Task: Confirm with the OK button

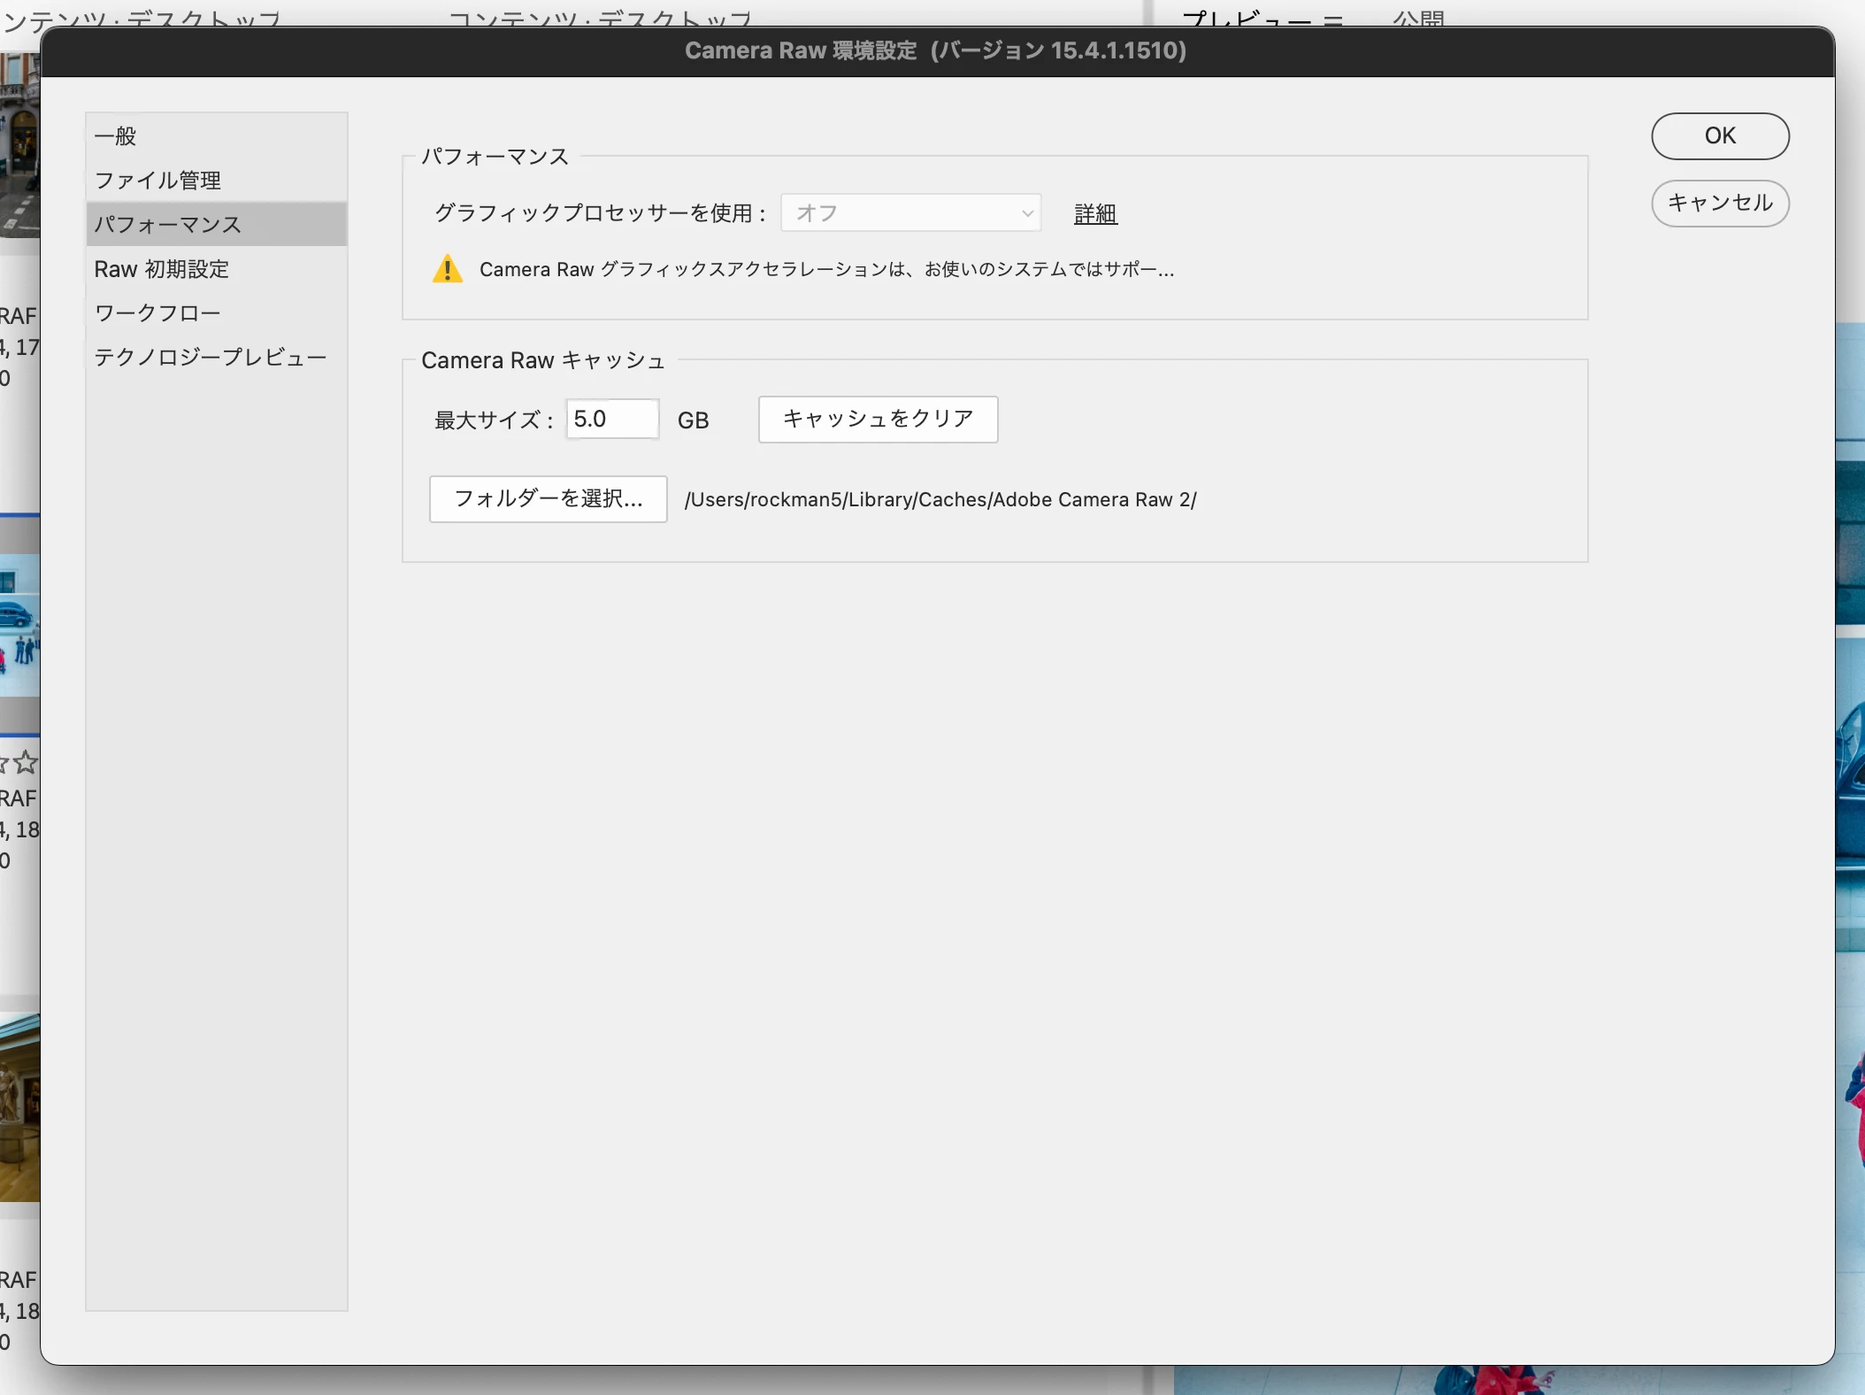Action: click(1719, 136)
